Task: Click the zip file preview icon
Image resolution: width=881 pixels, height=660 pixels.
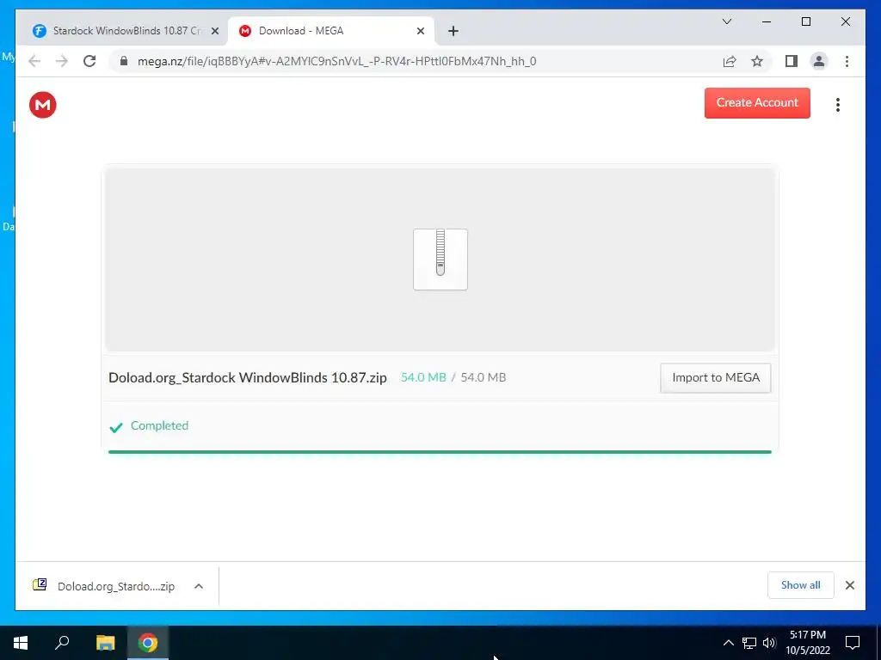Action: (440, 260)
